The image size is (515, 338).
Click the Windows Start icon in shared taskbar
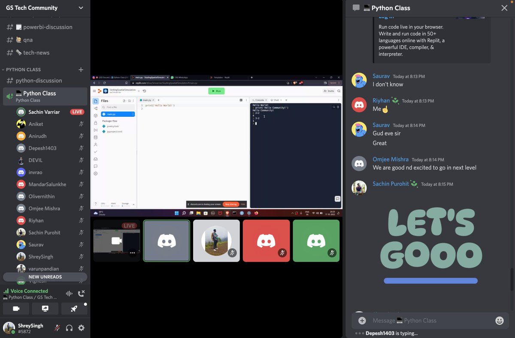(x=176, y=213)
